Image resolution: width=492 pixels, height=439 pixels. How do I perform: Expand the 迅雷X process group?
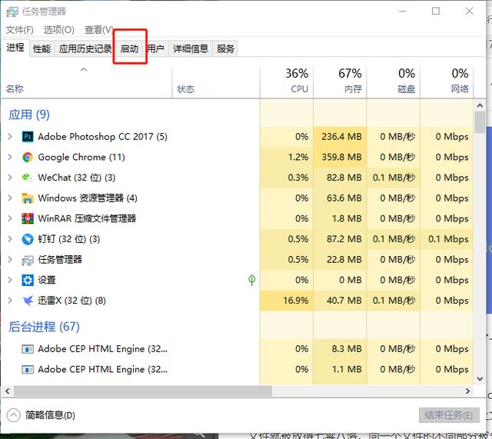10,301
